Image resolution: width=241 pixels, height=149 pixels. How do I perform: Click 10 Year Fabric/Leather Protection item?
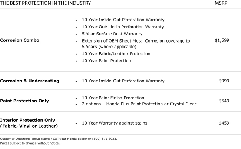[x=116, y=54]
